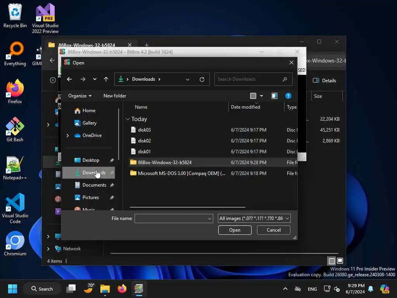The height and width of the screenshot is (298, 397).
Task: Open Git Bash desktop shortcut
Action: pyautogui.click(x=15, y=130)
